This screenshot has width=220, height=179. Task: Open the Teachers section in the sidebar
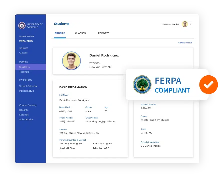(24, 72)
